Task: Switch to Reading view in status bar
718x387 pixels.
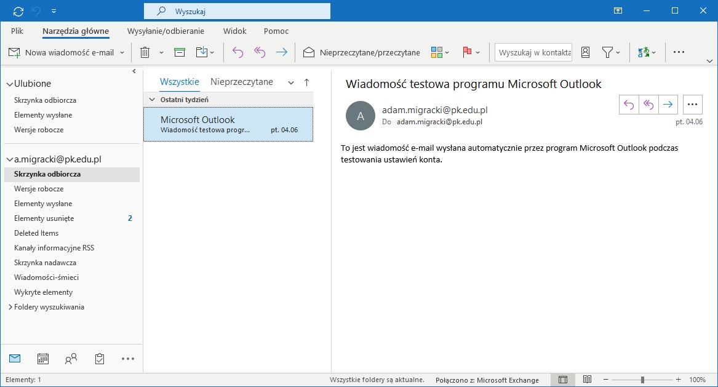Action: coord(587,380)
